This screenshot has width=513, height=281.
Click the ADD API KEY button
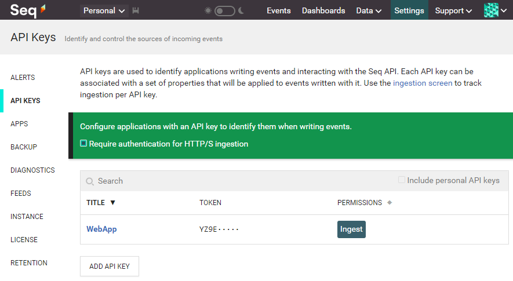click(110, 267)
